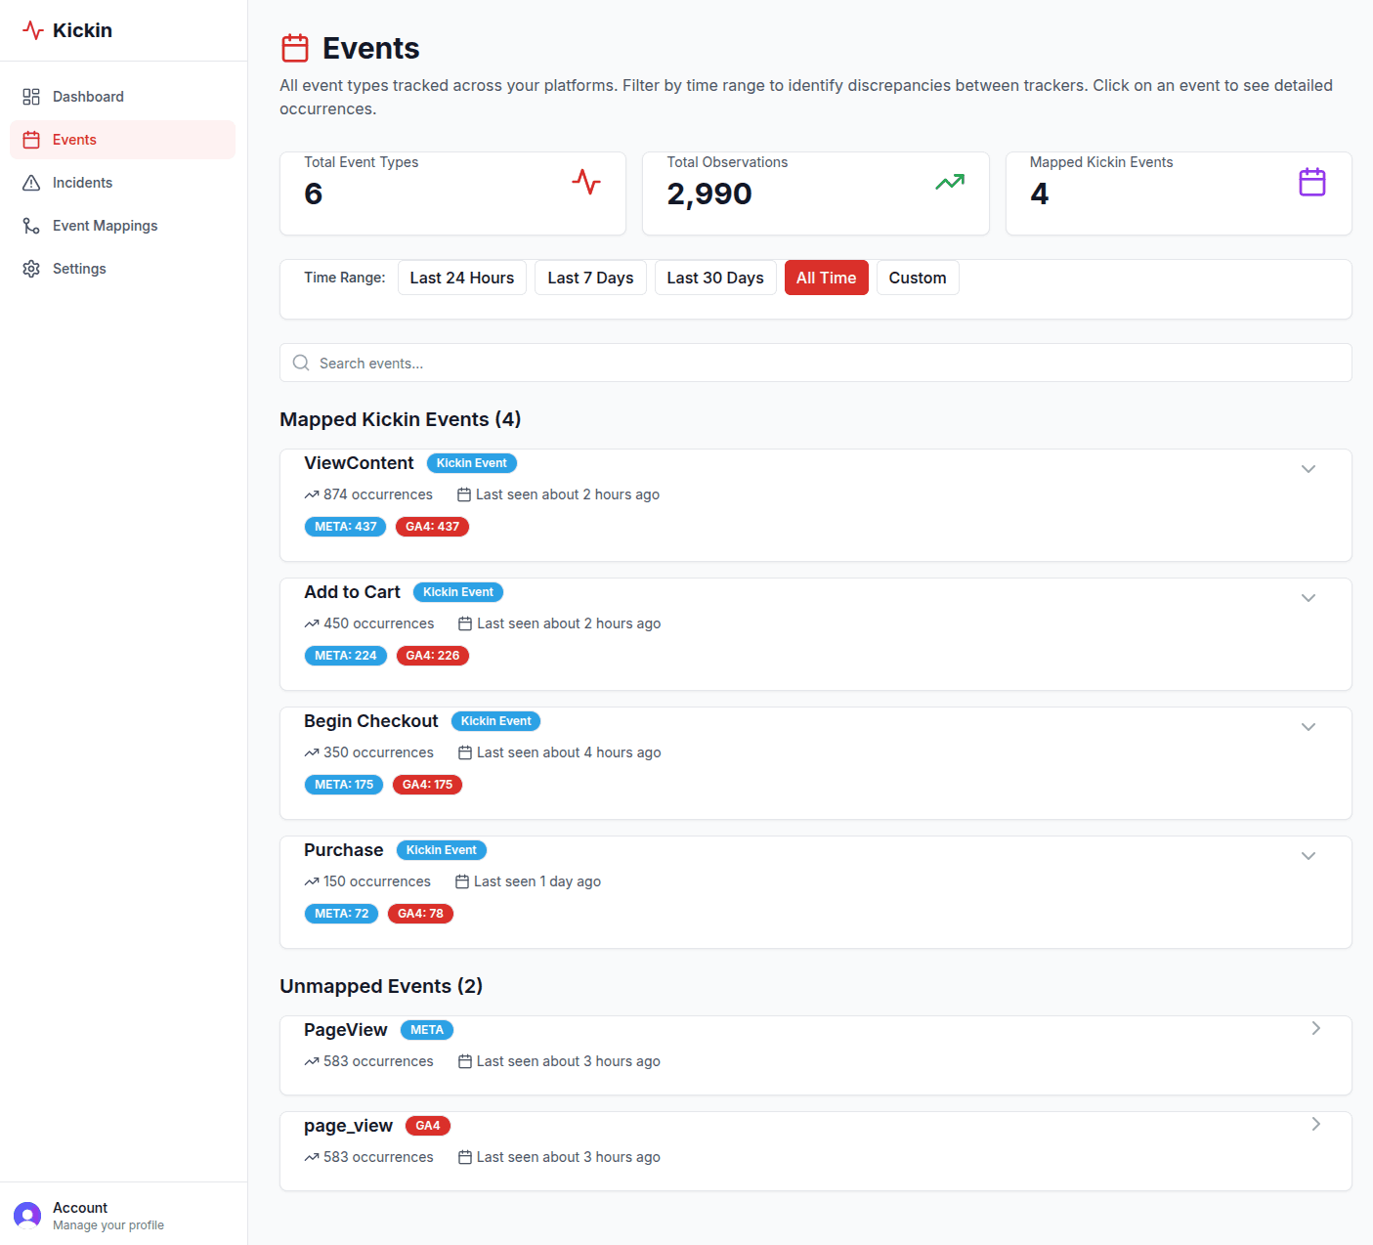The width and height of the screenshot is (1373, 1245).
Task: Open Incidents via the alert icon
Action: click(30, 182)
